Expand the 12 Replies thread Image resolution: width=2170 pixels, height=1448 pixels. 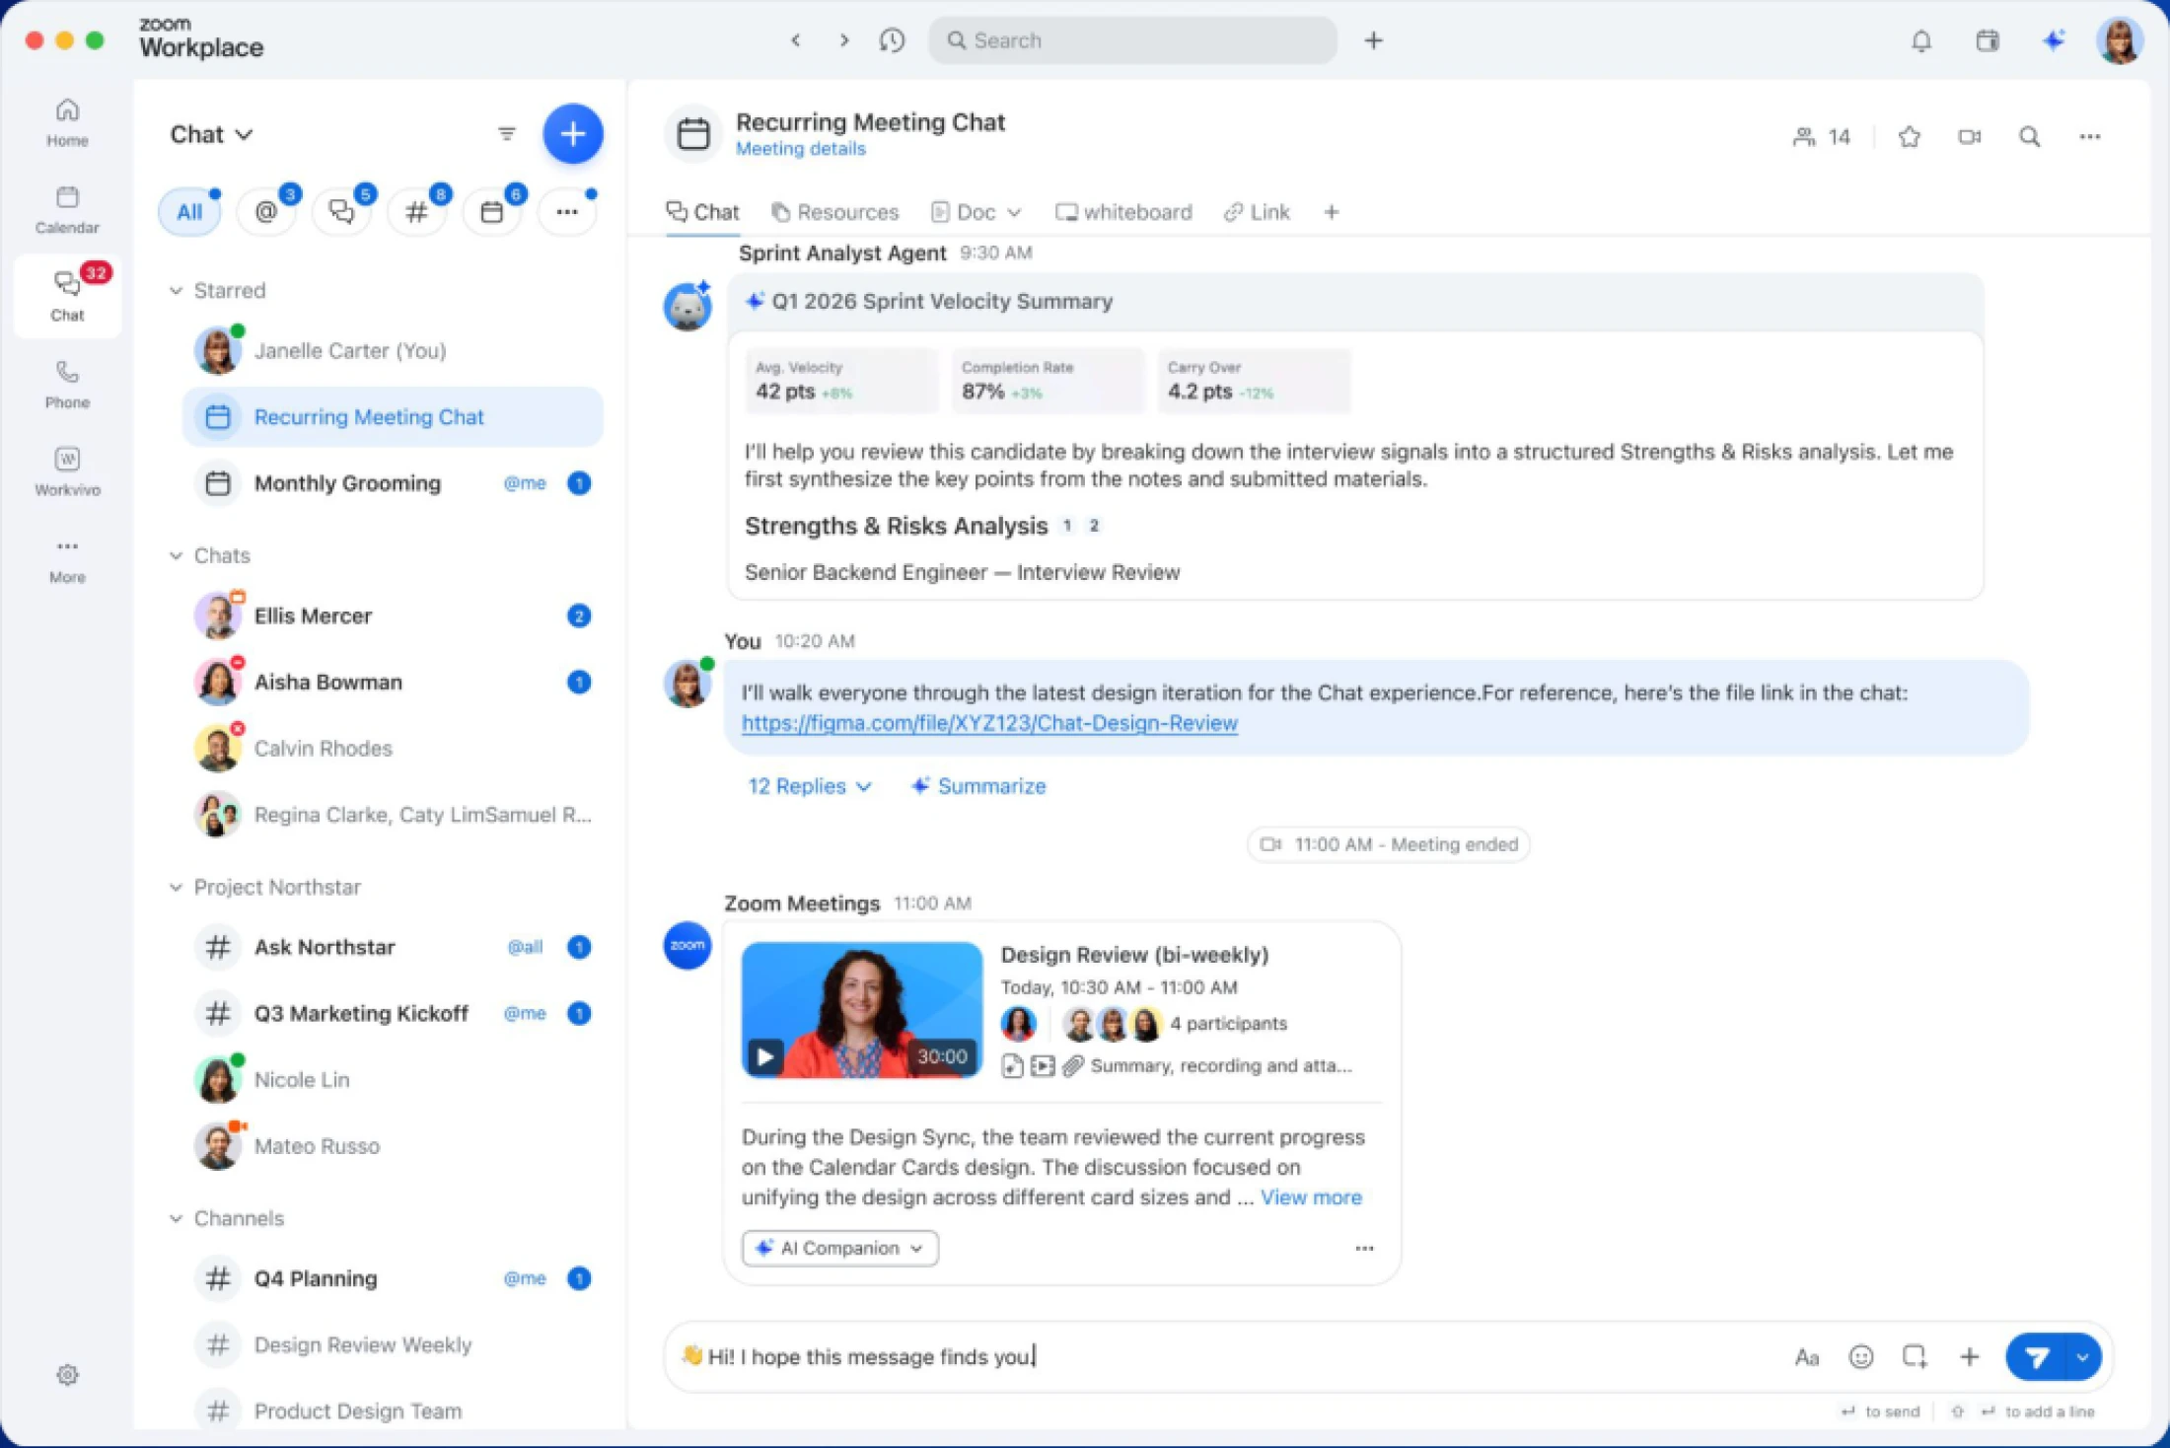(x=809, y=786)
